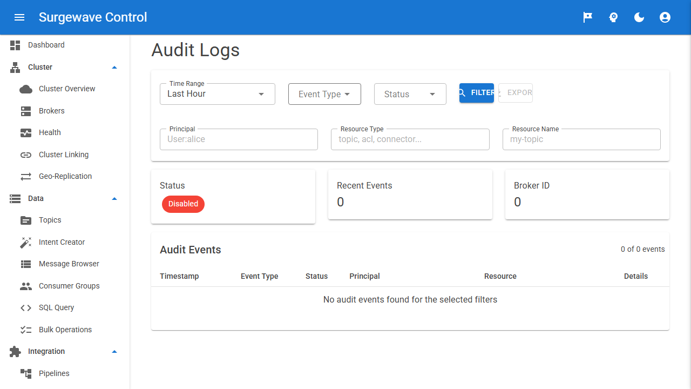Click the Cluster Linking link icon
This screenshot has height=389, width=691.
coord(26,155)
